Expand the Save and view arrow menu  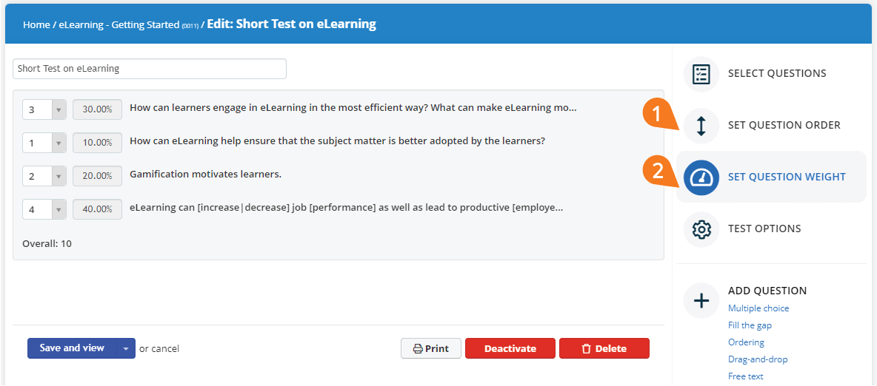click(126, 348)
